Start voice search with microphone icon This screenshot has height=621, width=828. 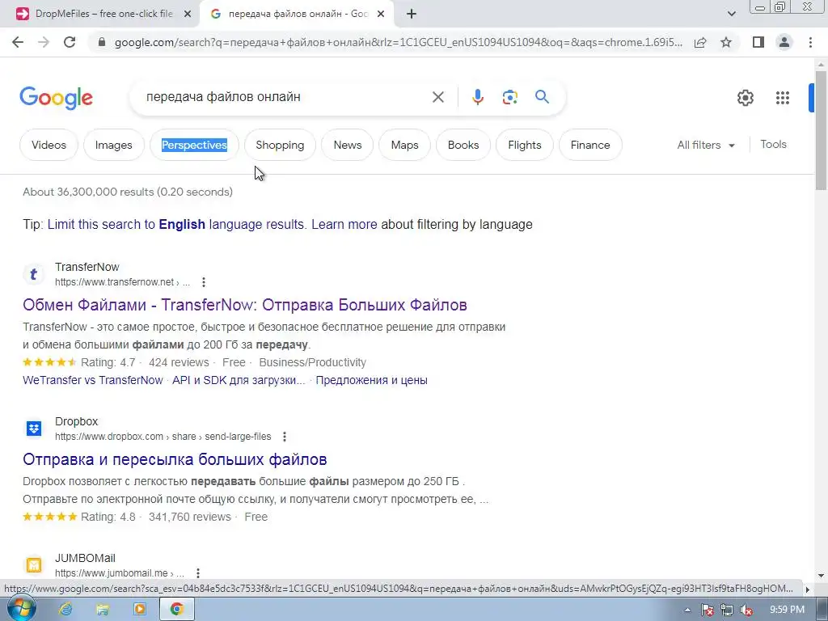[x=477, y=97]
